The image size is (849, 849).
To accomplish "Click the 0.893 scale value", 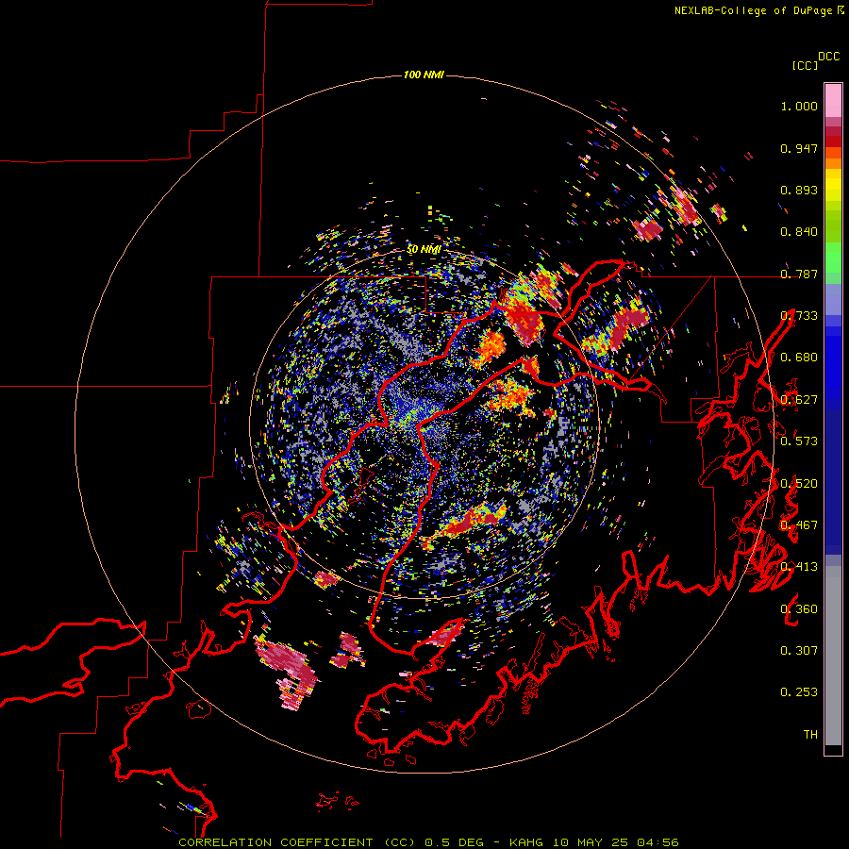I will coord(799,190).
